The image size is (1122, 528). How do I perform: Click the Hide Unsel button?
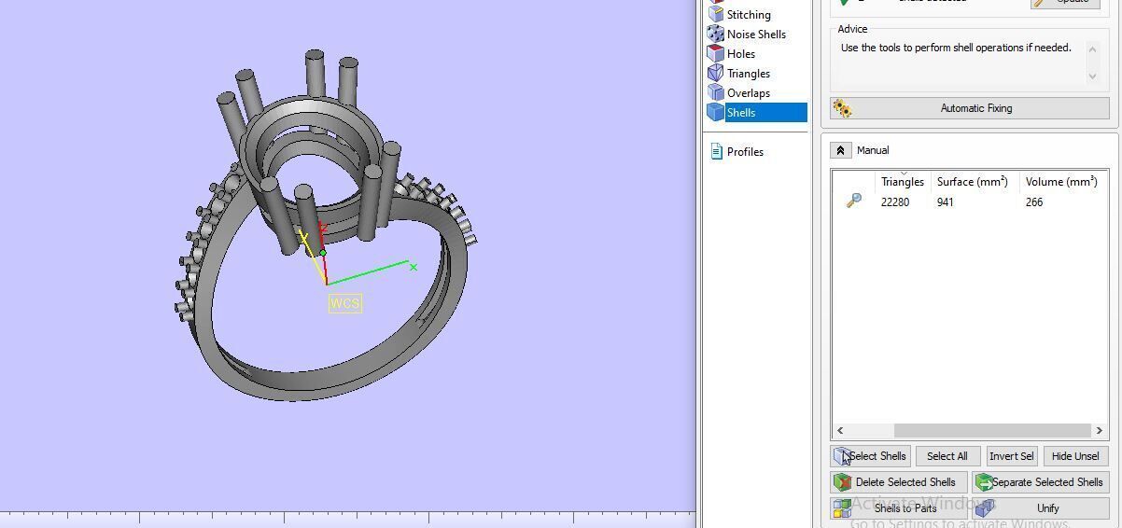(1075, 456)
